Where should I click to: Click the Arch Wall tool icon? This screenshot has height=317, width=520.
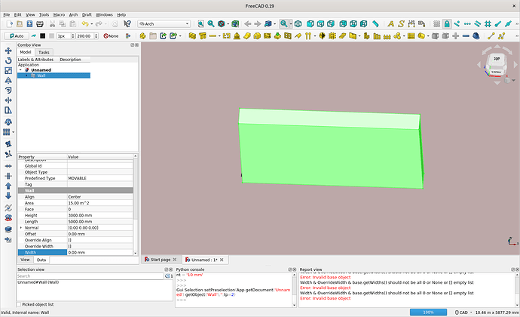192,36
